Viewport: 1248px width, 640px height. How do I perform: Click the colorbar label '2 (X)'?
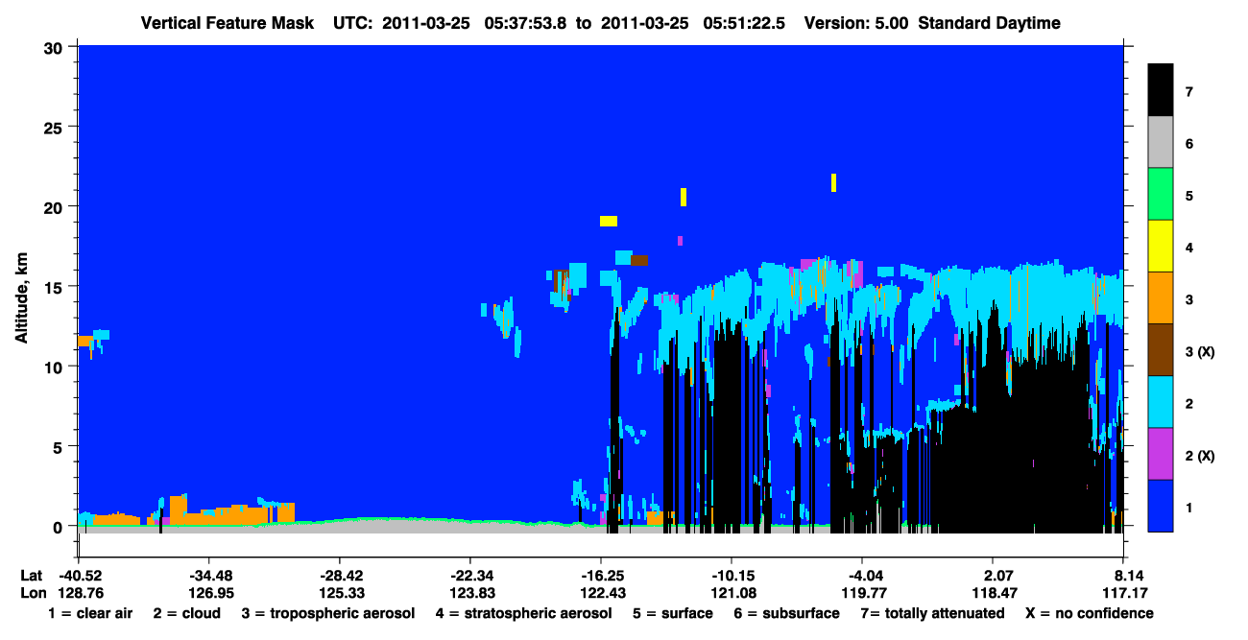(1200, 455)
